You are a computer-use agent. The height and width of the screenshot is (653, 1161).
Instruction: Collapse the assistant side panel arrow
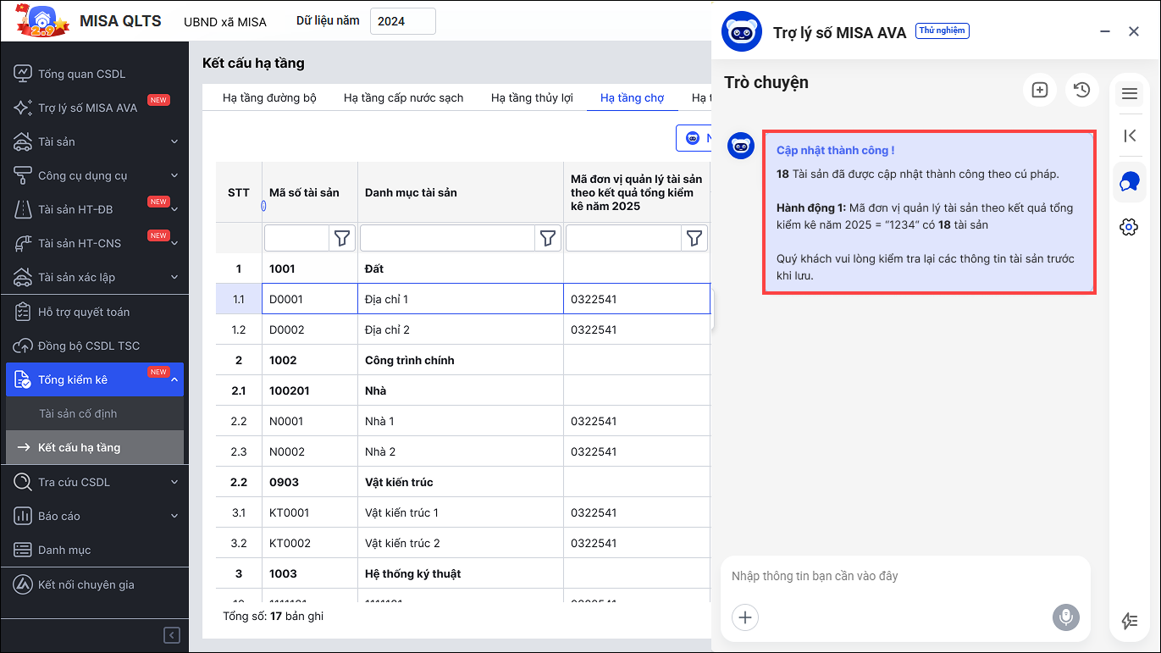coord(1129,136)
